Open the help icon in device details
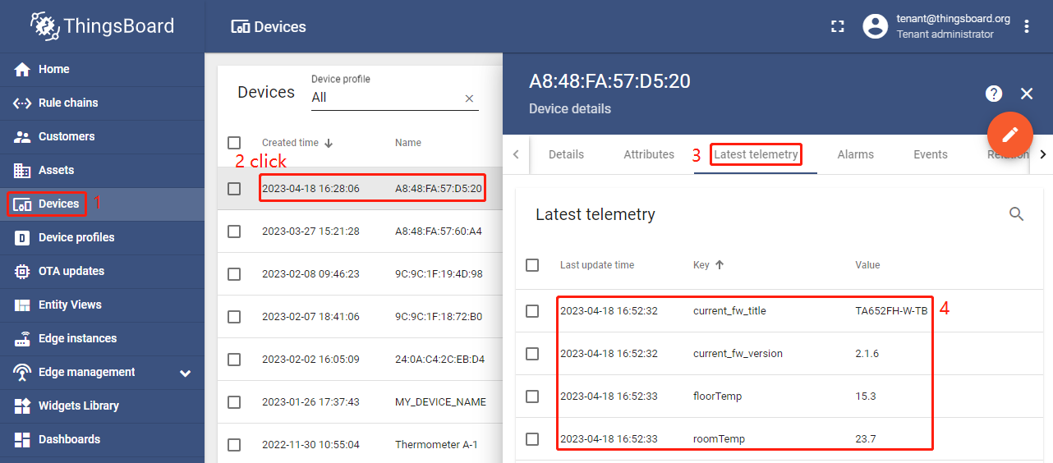Screen dimensions: 1053x463 pos(994,94)
